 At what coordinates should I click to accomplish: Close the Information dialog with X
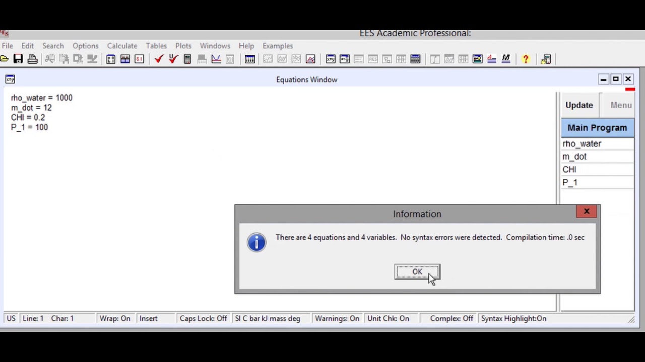[x=587, y=212]
